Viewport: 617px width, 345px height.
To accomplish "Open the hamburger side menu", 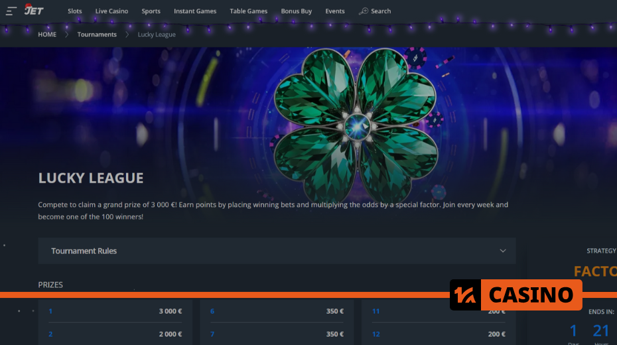I will point(11,11).
